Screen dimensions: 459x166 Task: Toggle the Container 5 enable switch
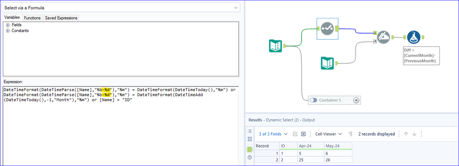point(314,100)
